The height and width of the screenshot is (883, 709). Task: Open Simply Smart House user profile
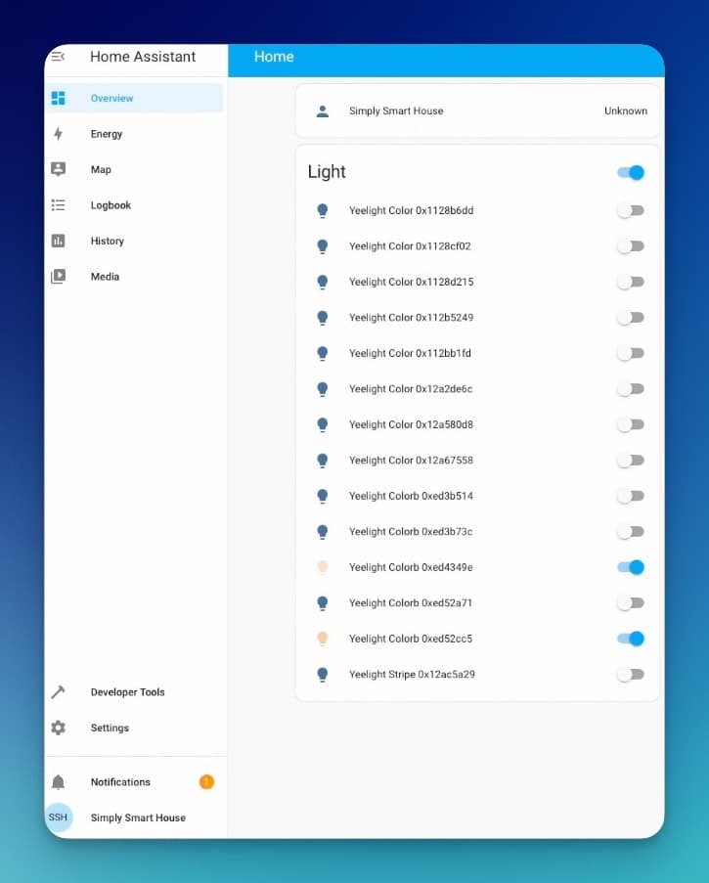tap(134, 817)
